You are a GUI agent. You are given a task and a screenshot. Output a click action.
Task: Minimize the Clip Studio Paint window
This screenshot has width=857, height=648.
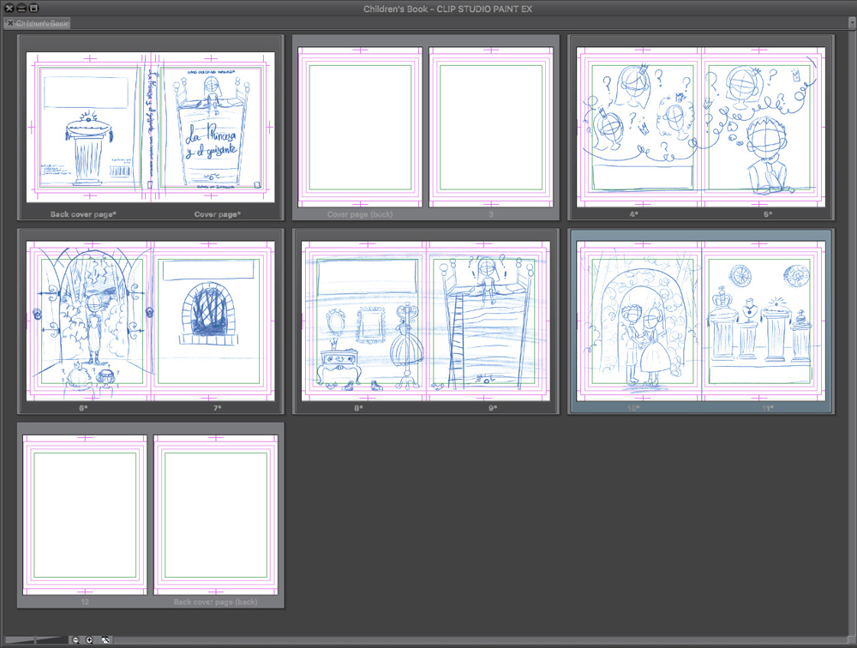click(21, 8)
